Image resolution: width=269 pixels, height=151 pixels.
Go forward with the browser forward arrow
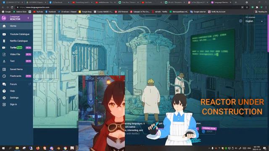(8, 8)
